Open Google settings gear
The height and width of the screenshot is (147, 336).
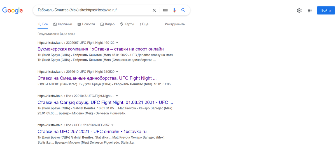coord(299,11)
